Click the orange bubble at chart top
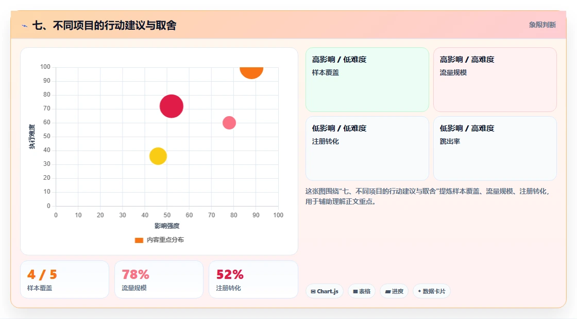Image resolution: width=577 pixels, height=319 pixels. (x=251, y=72)
